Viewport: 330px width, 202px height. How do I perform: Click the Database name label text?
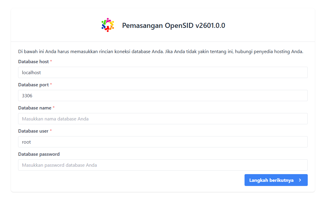[34, 108]
